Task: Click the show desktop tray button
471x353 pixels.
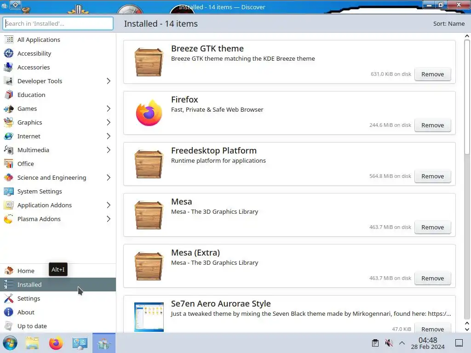Action: pyautogui.click(x=459, y=343)
